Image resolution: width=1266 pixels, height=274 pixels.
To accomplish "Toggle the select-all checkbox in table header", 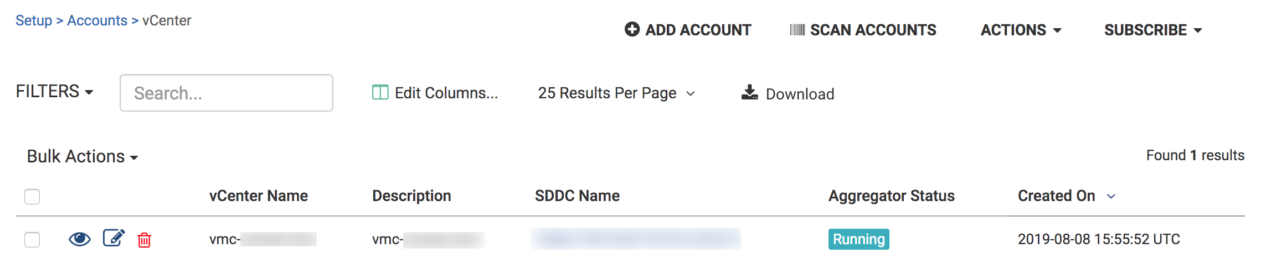I will coord(32,196).
